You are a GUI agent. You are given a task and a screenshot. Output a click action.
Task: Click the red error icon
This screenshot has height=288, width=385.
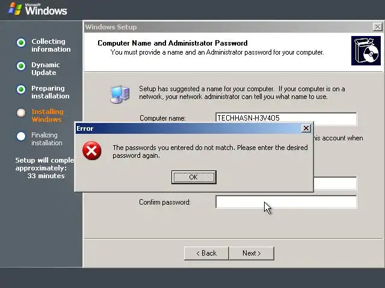[x=91, y=151]
